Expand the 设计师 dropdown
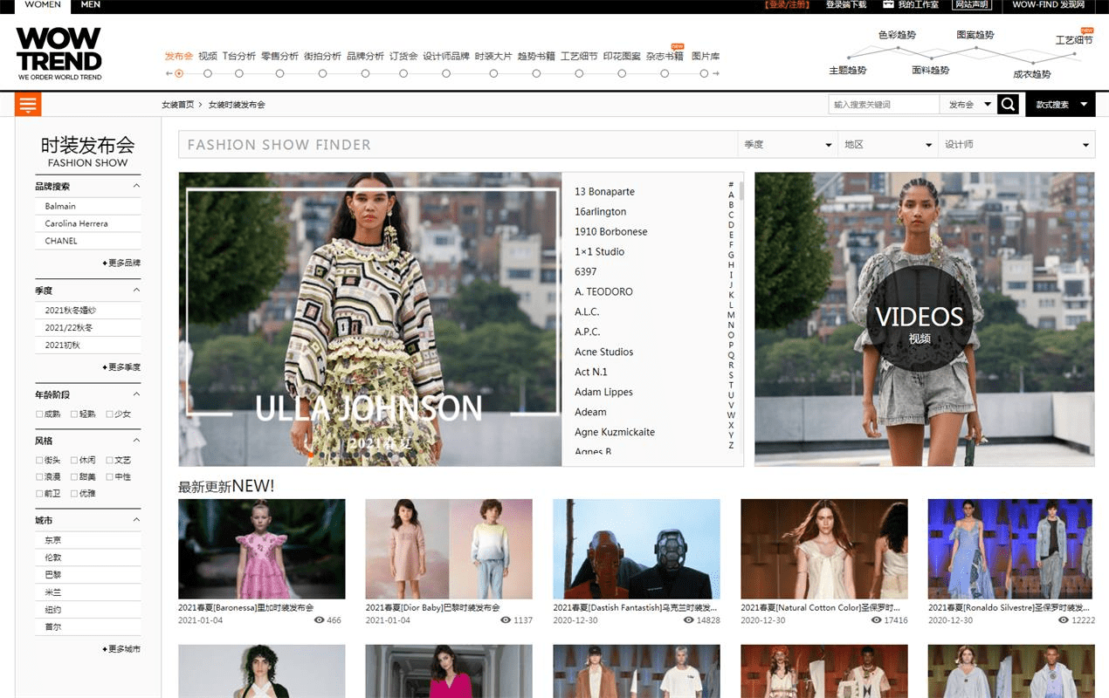 1017,145
